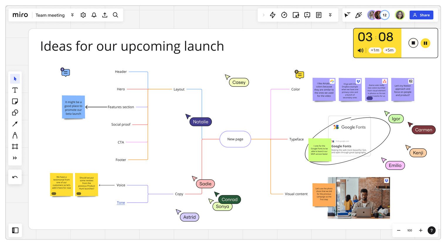Pause the running timer

coord(425,43)
